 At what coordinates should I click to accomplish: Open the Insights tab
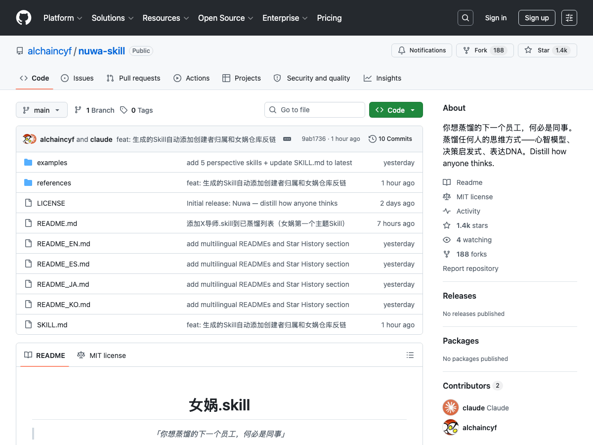coord(382,78)
